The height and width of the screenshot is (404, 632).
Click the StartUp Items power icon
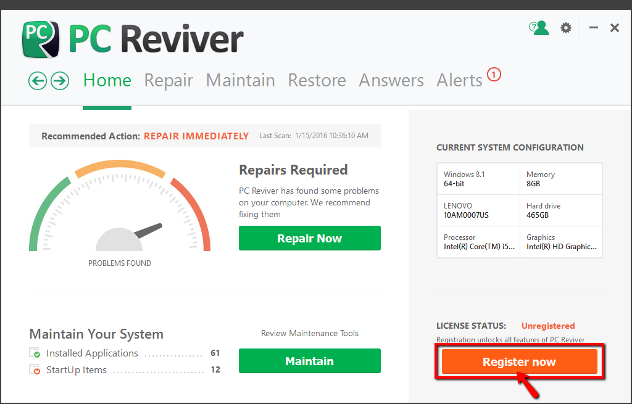click(35, 369)
